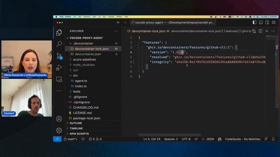Toggle secondary side bar visibility
Viewport: 280px width, 157px height.
coord(267,22)
